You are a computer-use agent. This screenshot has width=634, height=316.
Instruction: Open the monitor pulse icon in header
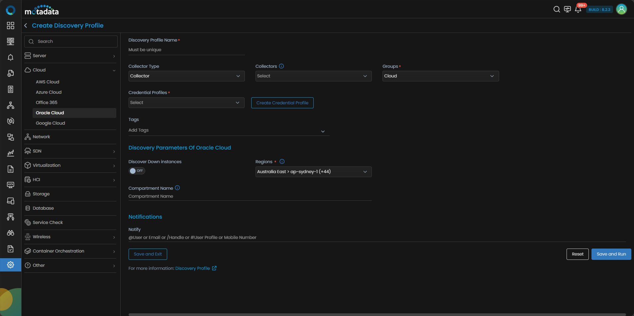(x=568, y=9)
